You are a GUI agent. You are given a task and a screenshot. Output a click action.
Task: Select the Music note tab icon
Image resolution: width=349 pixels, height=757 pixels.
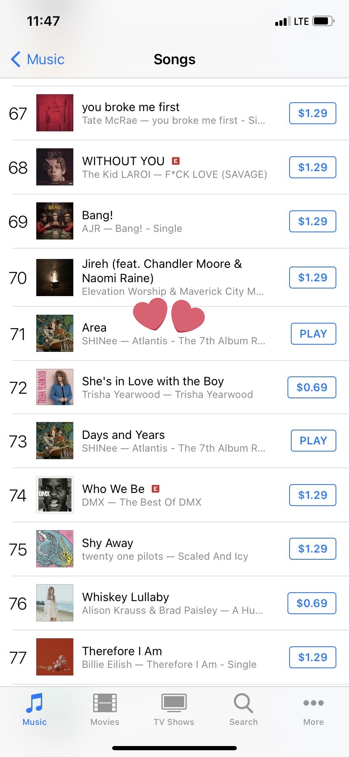click(35, 703)
